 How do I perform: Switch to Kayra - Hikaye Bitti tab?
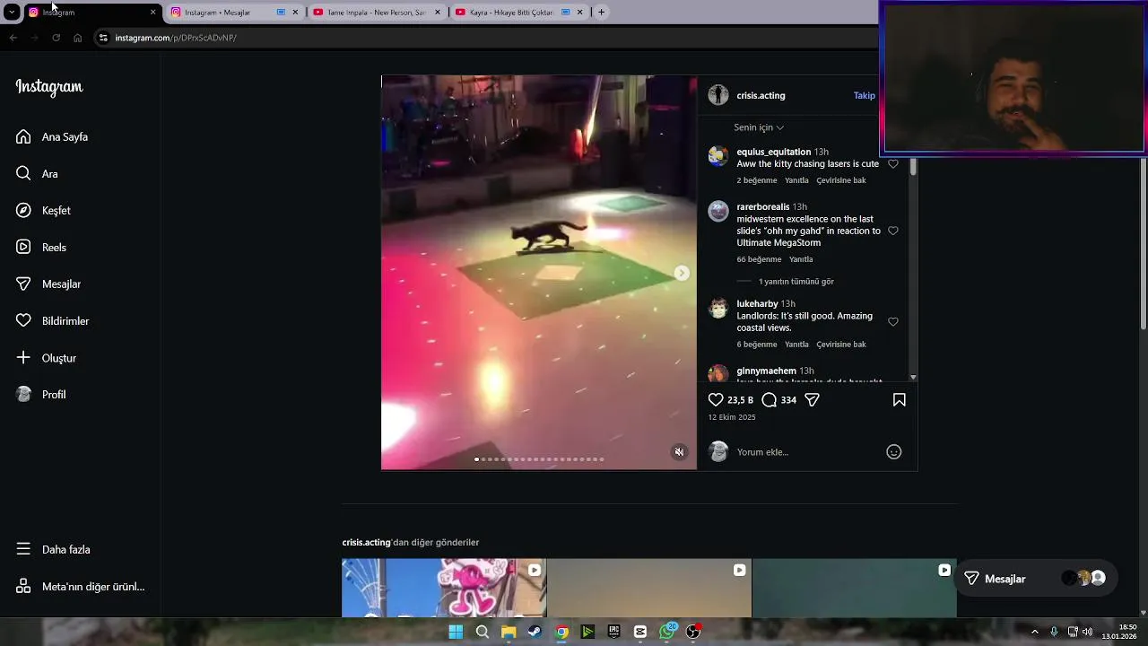pyautogui.click(x=518, y=13)
